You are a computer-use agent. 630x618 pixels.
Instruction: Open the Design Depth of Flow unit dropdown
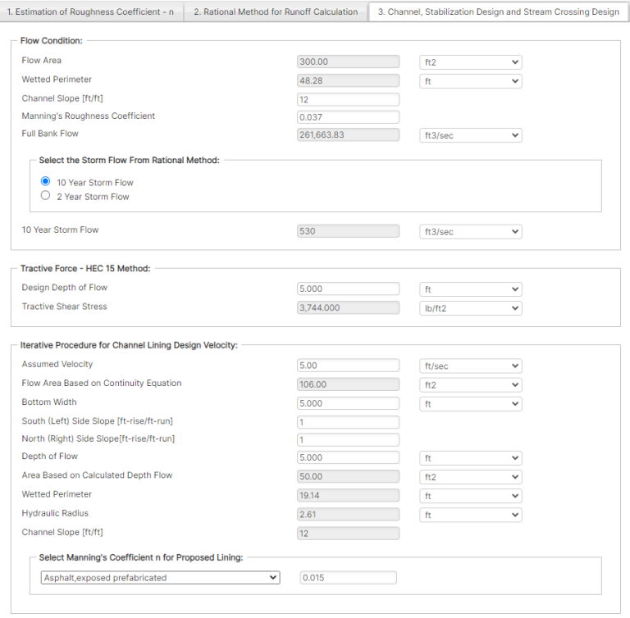(471, 289)
